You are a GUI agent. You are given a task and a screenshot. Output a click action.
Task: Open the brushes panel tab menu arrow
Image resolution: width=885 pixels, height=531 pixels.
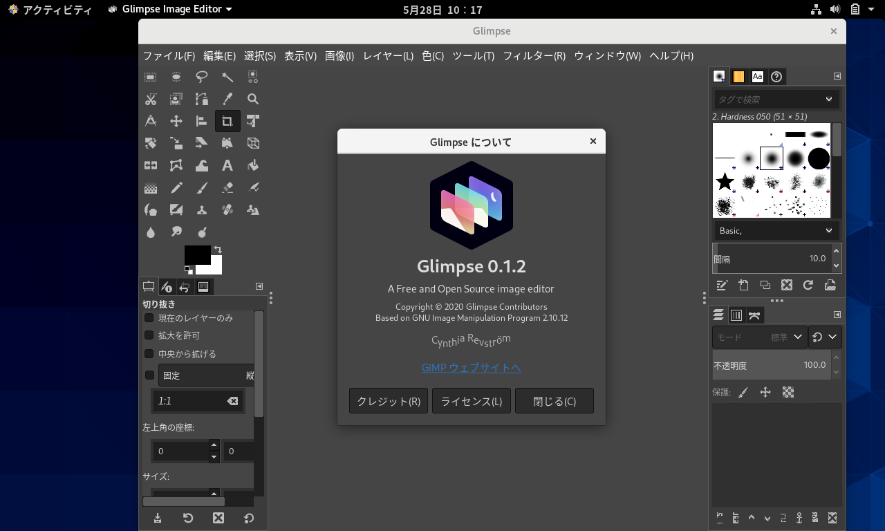[837, 76]
